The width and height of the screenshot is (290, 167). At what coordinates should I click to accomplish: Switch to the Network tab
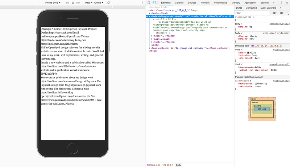pyautogui.click(x=205, y=3)
